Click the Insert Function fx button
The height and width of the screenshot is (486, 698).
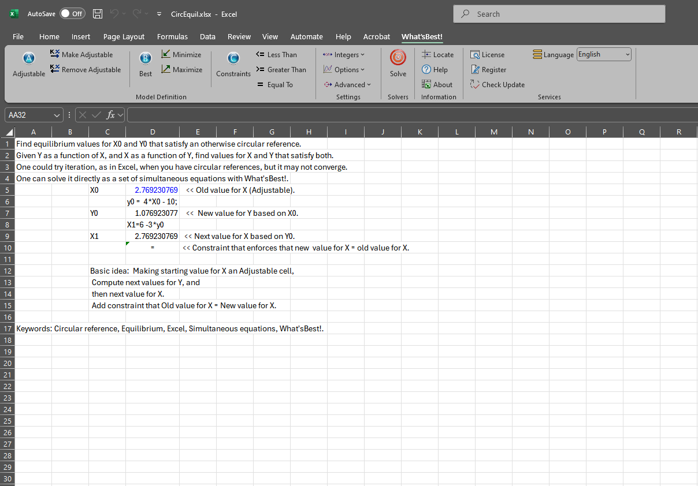(110, 115)
